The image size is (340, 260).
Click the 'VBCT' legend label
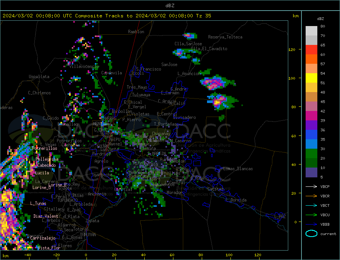click(325, 205)
